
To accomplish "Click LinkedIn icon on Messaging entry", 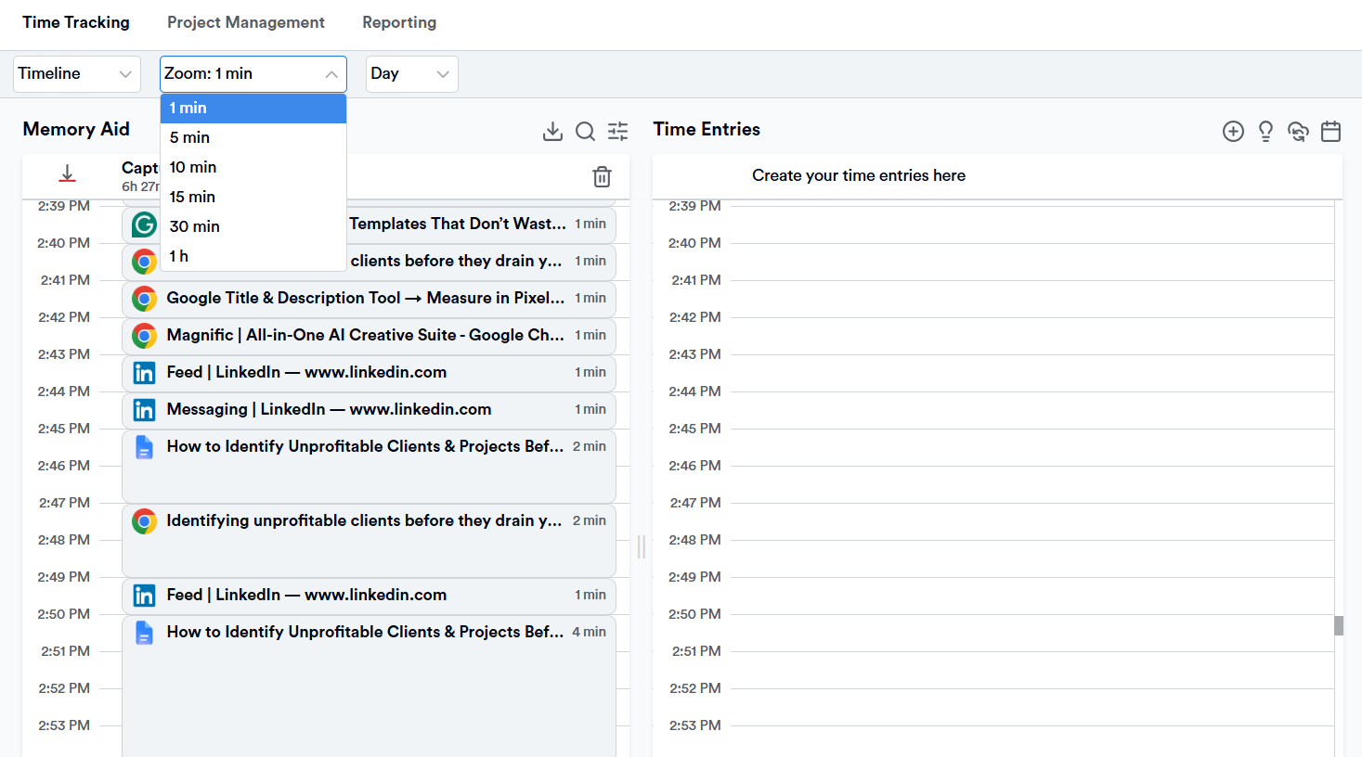I will pyautogui.click(x=144, y=409).
